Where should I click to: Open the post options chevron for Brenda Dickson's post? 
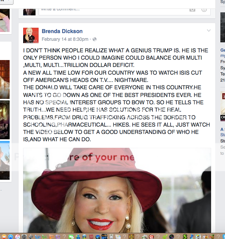[209, 30]
